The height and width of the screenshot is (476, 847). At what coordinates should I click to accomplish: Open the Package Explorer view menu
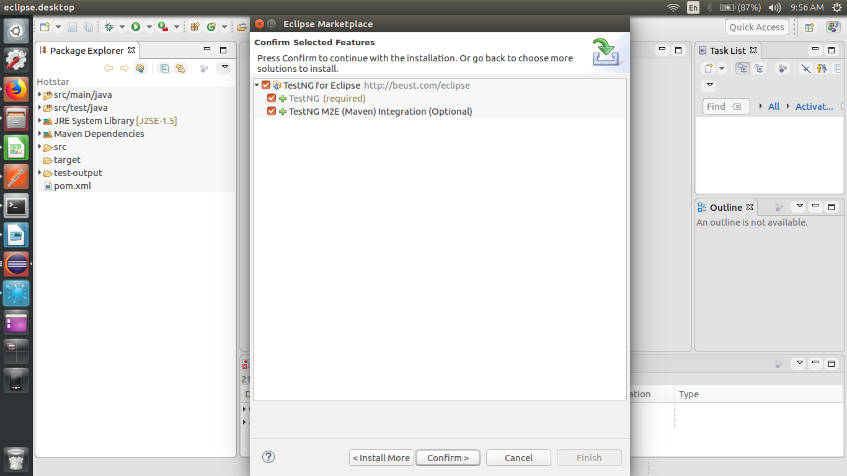click(x=224, y=68)
